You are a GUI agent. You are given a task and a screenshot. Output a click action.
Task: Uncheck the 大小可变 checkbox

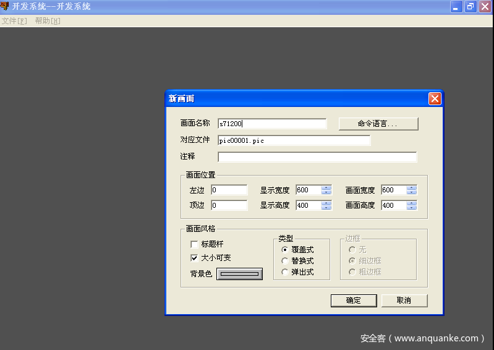click(x=195, y=258)
